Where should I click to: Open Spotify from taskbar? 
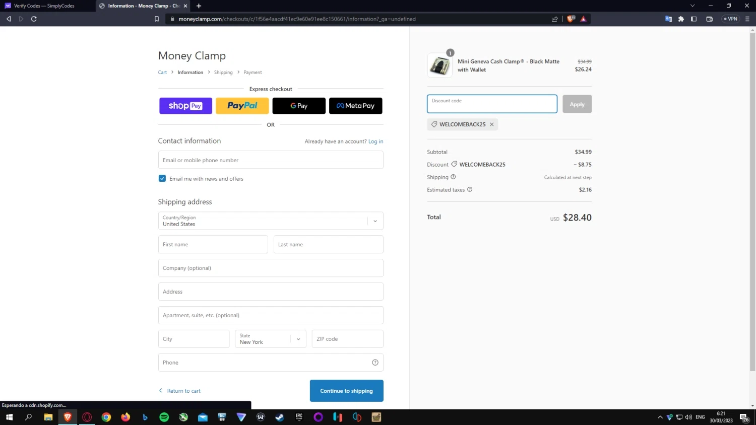pyautogui.click(x=164, y=417)
